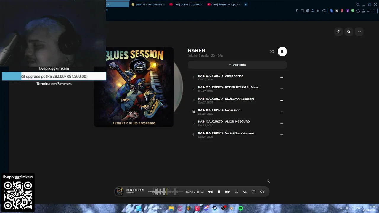Open FL Studio from the taskbar

click(188, 208)
